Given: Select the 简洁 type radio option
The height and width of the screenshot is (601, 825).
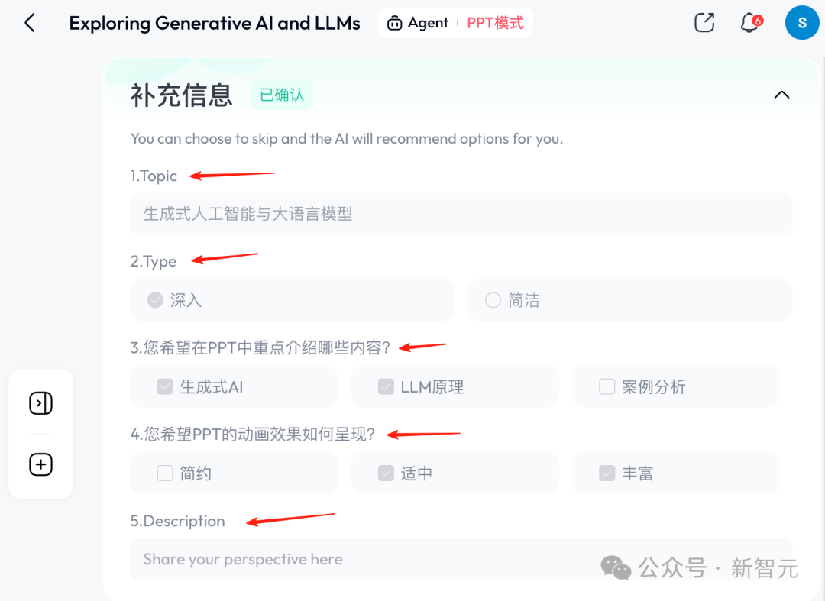Looking at the screenshot, I should pos(493,300).
